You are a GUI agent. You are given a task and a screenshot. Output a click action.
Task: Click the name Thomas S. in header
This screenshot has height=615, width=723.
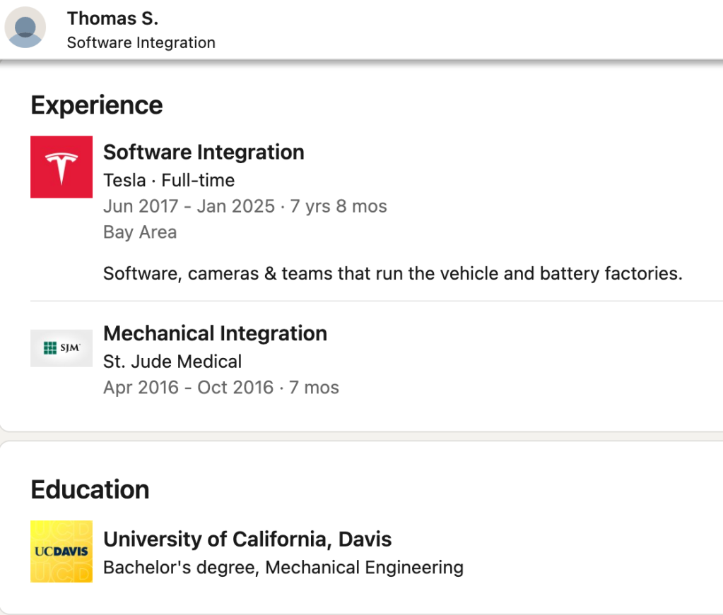pos(112,19)
